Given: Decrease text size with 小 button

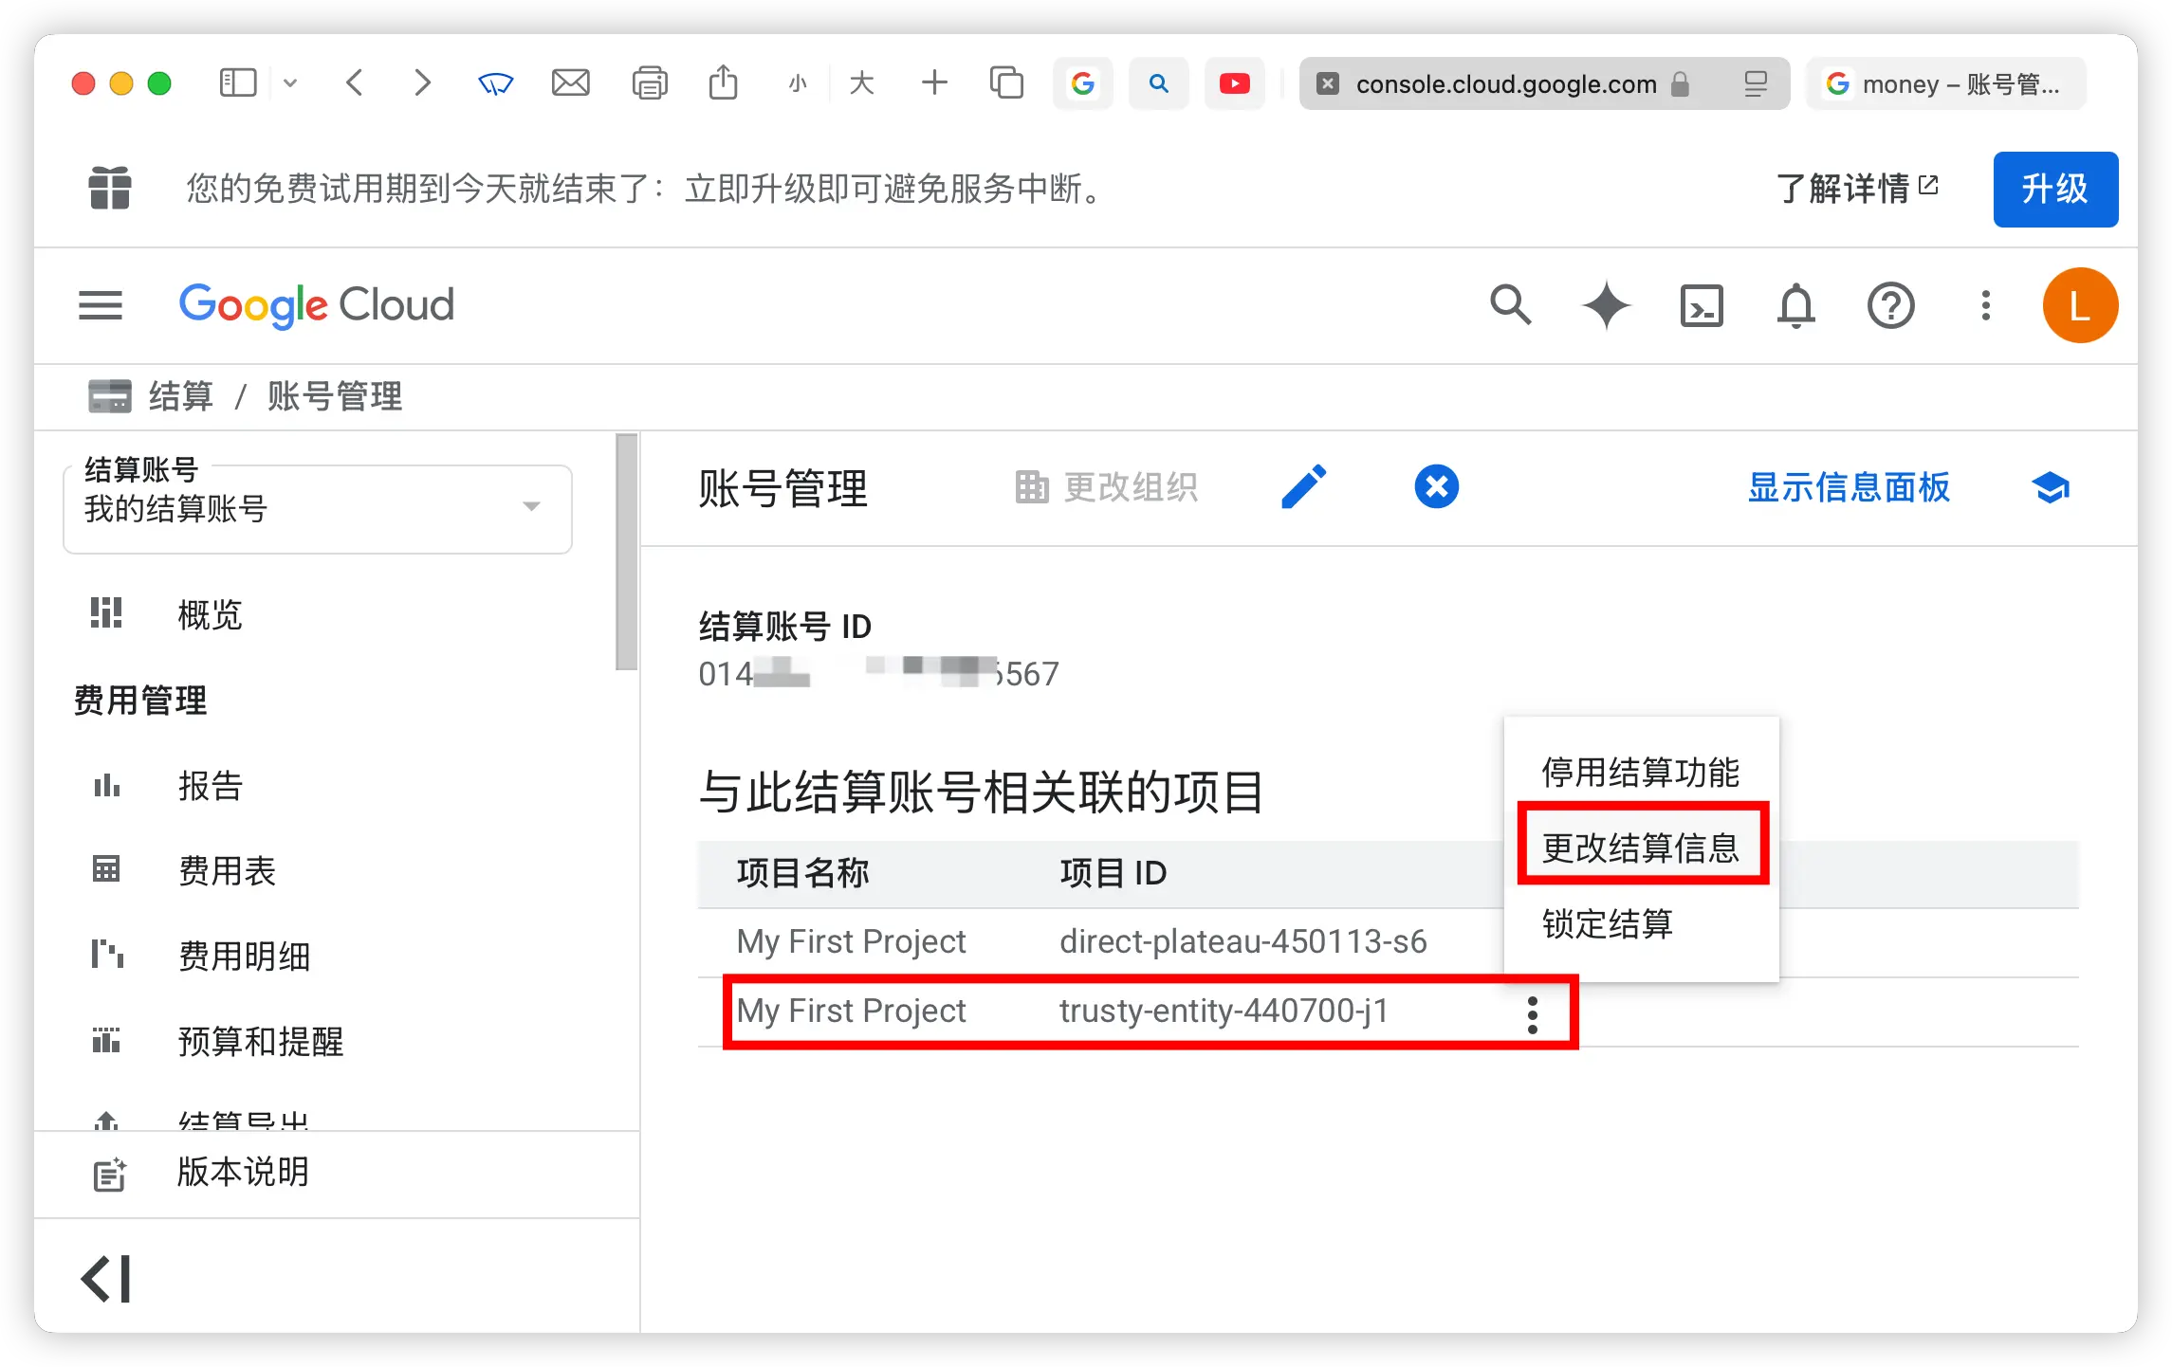Looking at the screenshot, I should 798,83.
